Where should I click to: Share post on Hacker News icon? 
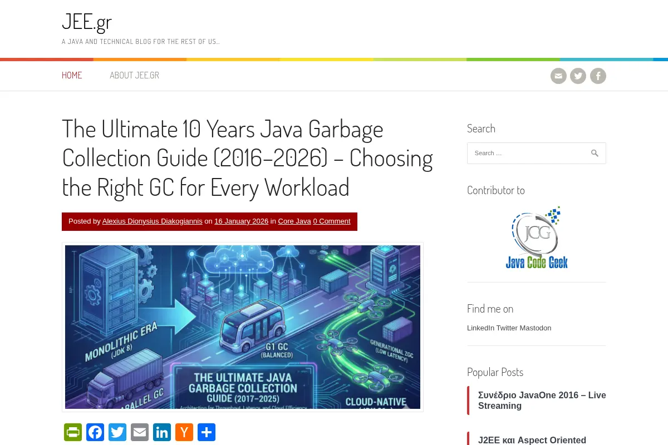(x=184, y=432)
